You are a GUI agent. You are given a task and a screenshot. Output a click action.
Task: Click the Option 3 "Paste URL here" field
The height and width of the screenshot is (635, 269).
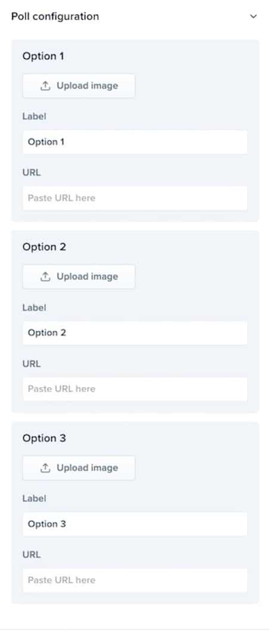click(135, 580)
